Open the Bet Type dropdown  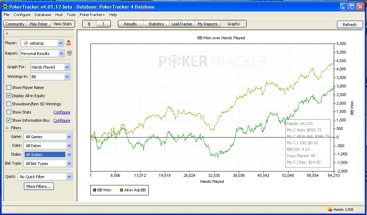click(x=69, y=163)
